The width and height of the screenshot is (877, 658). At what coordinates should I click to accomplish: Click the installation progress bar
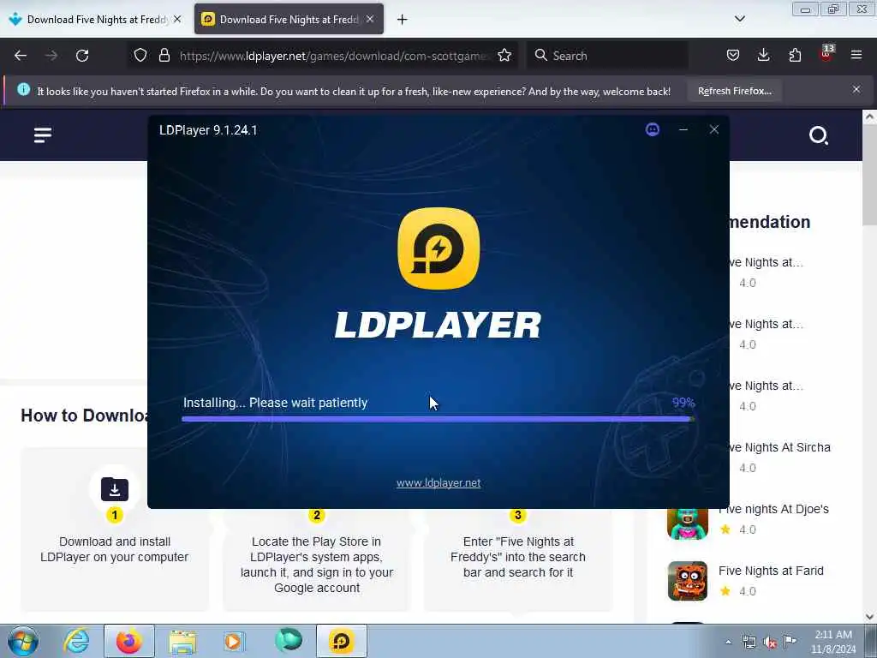click(x=438, y=418)
